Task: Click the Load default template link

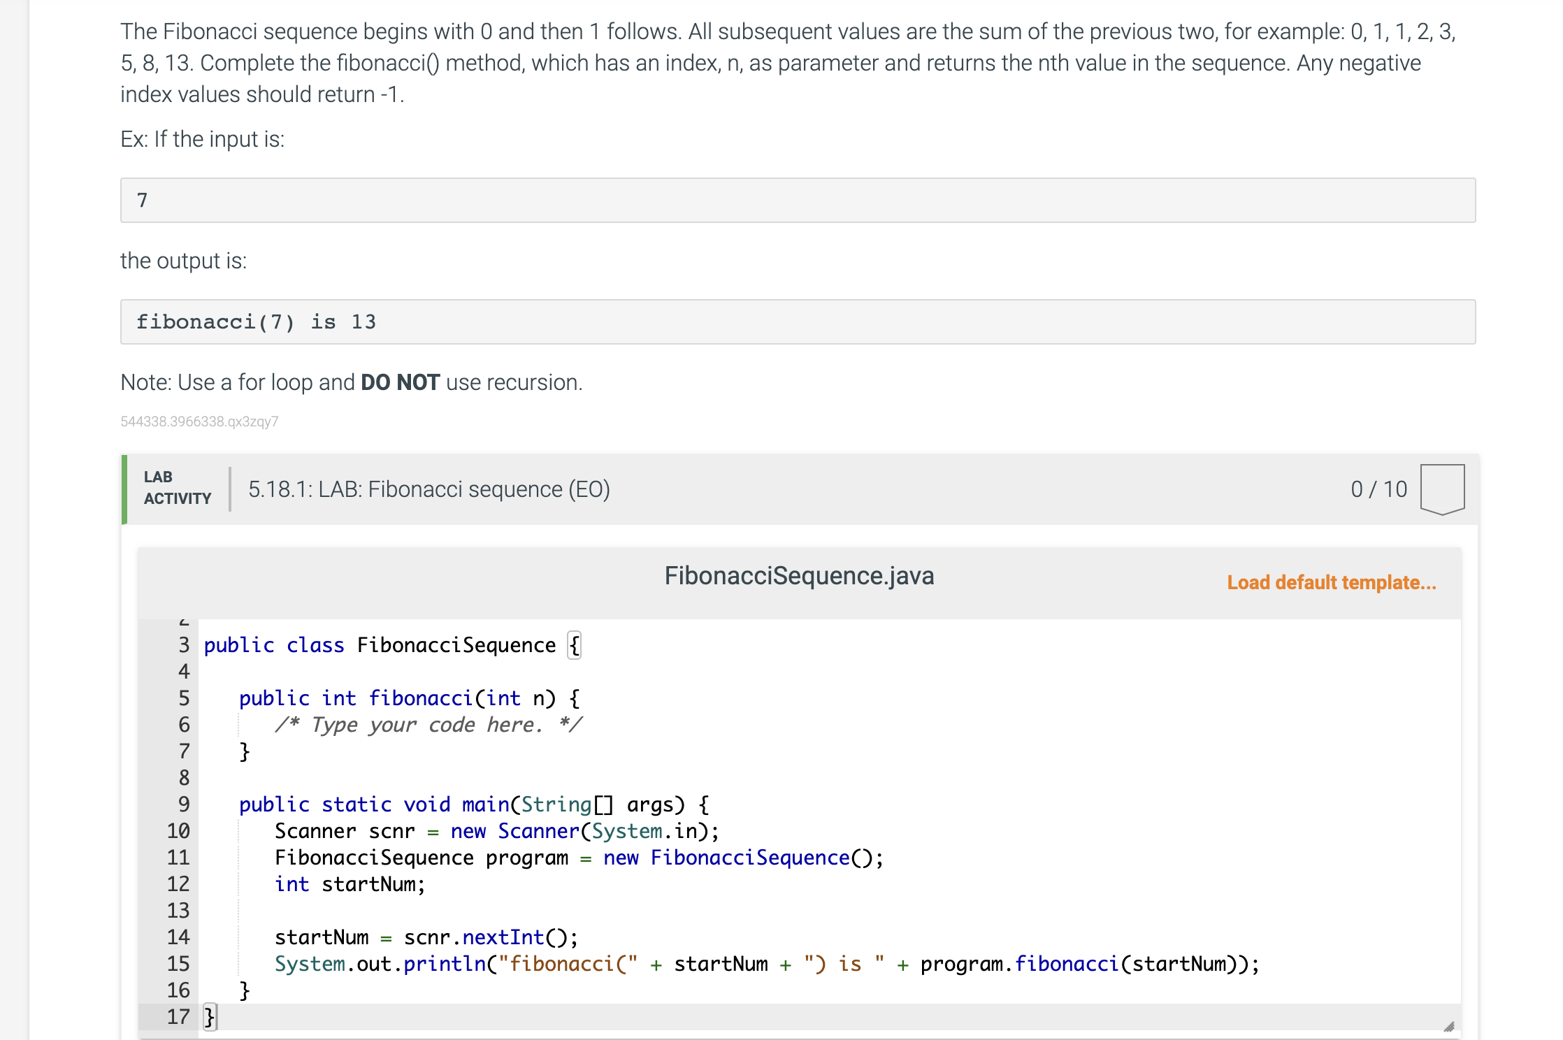Action: [x=1331, y=582]
